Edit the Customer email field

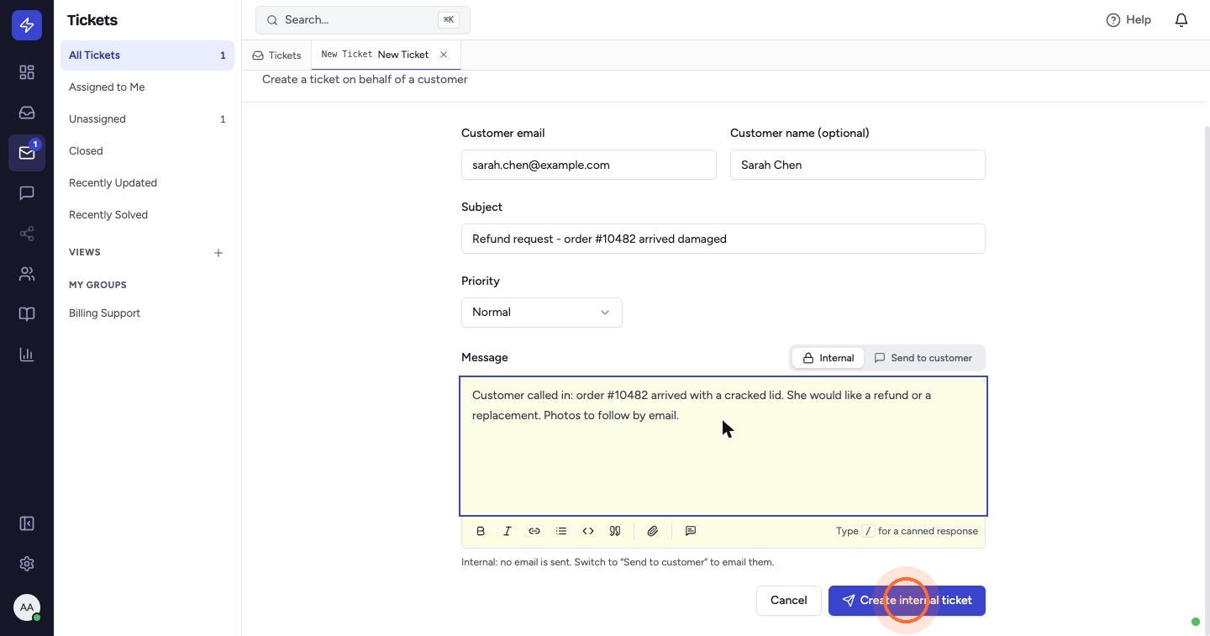[x=589, y=165]
